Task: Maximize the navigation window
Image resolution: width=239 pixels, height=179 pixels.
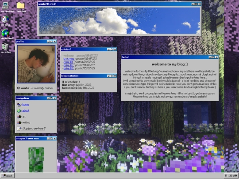Action: [x=51, y=98]
